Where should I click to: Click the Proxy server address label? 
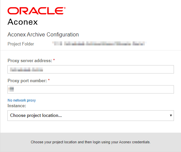tap(30, 60)
